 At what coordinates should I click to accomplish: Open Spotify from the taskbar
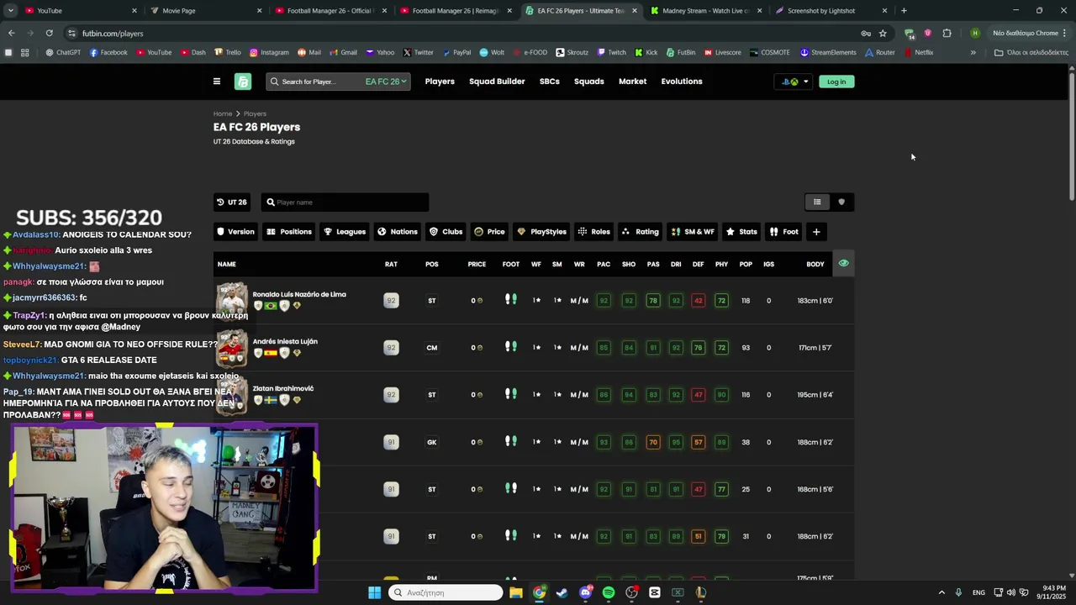pyautogui.click(x=609, y=592)
